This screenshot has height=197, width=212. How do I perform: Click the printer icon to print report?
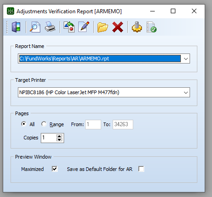pos(50,27)
